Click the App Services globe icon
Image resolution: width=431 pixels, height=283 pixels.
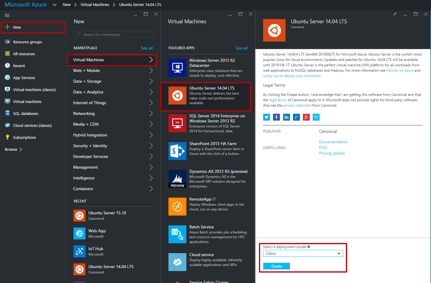click(7, 78)
